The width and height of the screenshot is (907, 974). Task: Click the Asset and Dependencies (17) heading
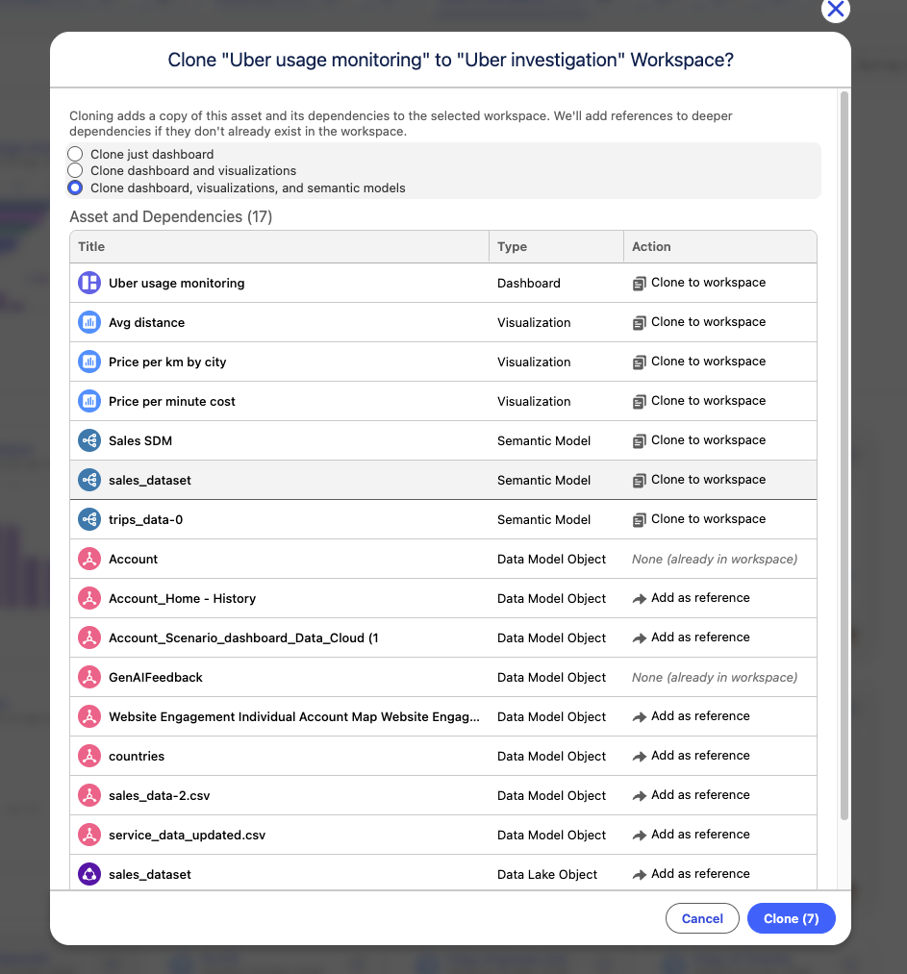coord(171,216)
